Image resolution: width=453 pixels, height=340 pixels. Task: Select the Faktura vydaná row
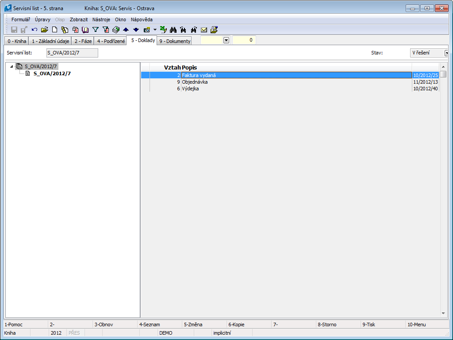pyautogui.click(x=290, y=75)
